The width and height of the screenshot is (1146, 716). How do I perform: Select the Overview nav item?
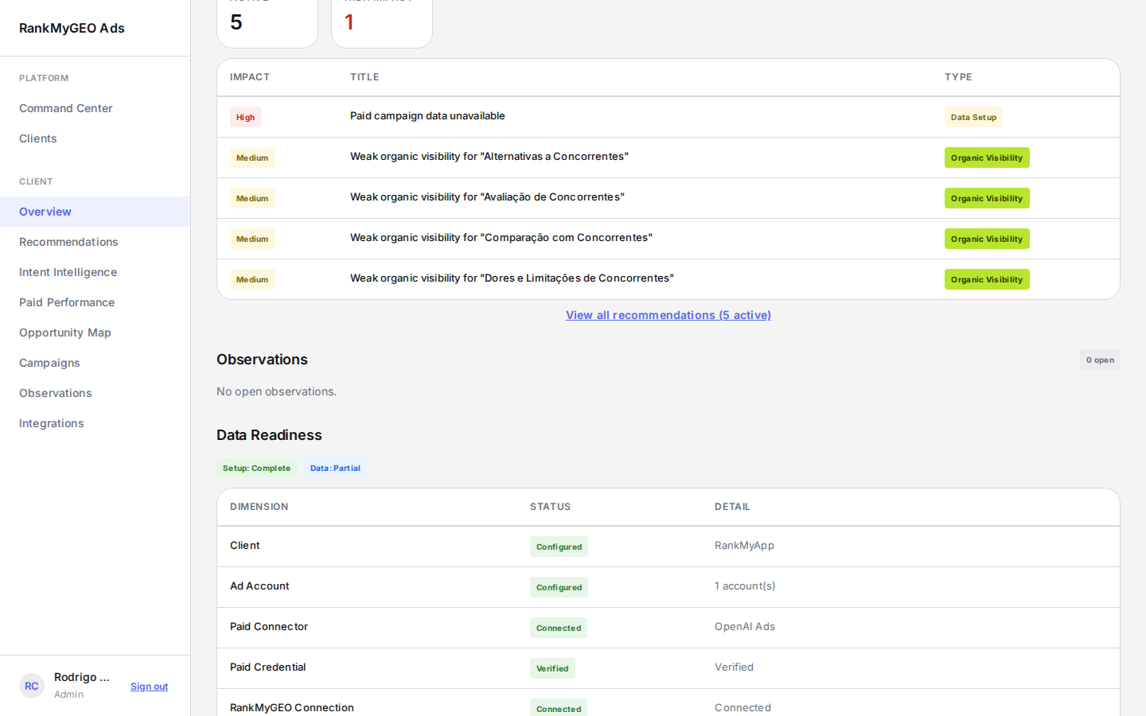pyautogui.click(x=95, y=212)
